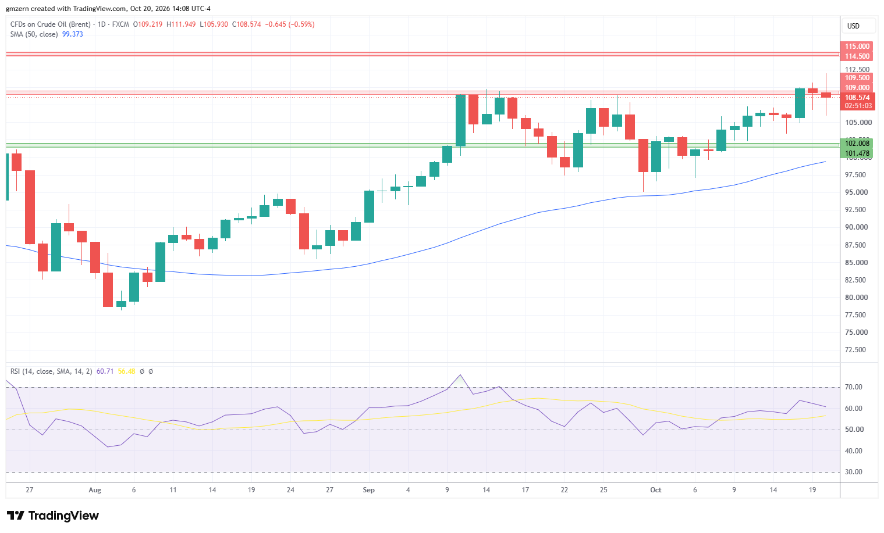Click the SMA (50, close) indicator label

pyautogui.click(x=34, y=34)
